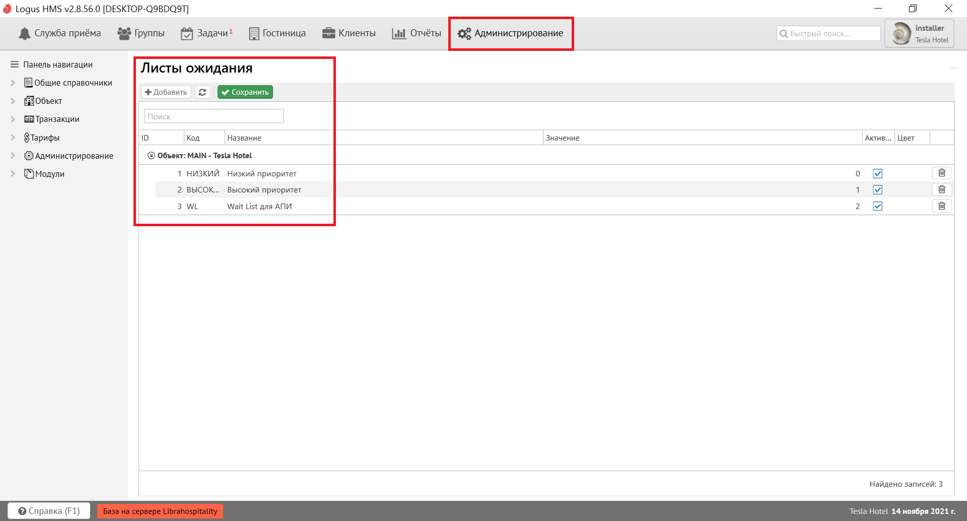Screen dimensions: 967x521
Task: Sort by the Название column header
Action: pos(384,138)
